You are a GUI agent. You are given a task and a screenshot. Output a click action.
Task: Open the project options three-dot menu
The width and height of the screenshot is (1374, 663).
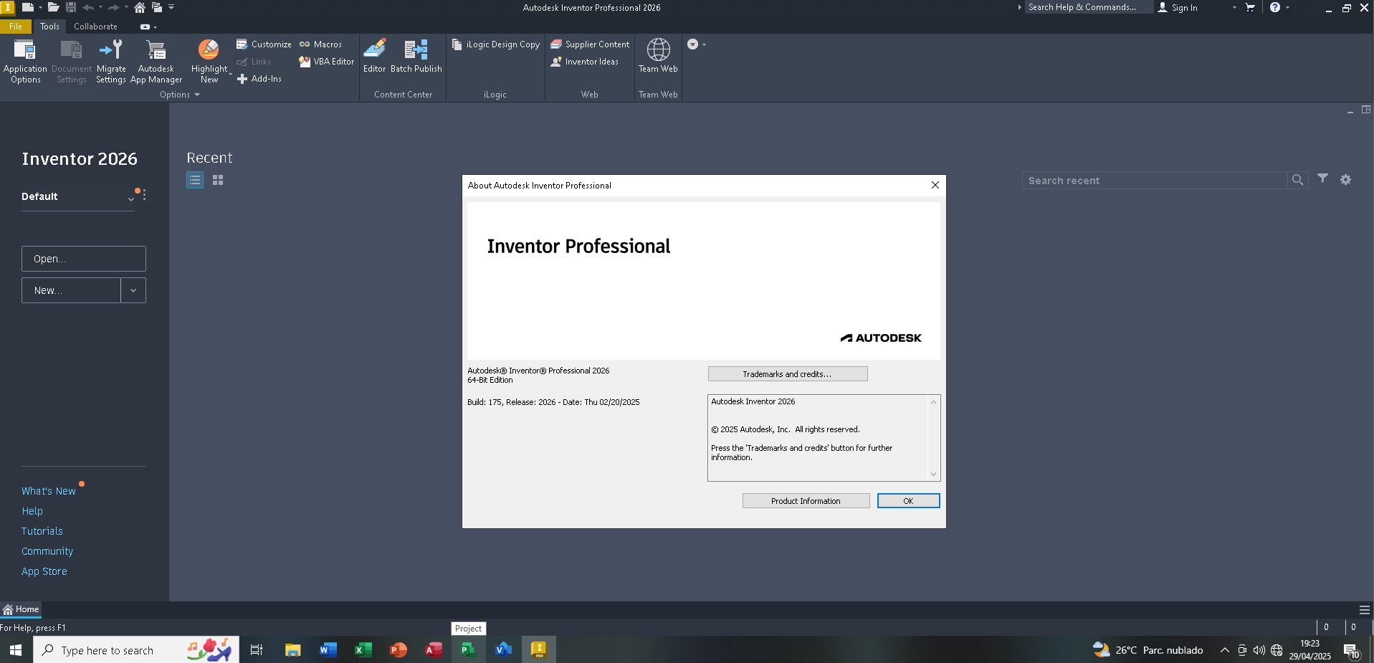[144, 195]
